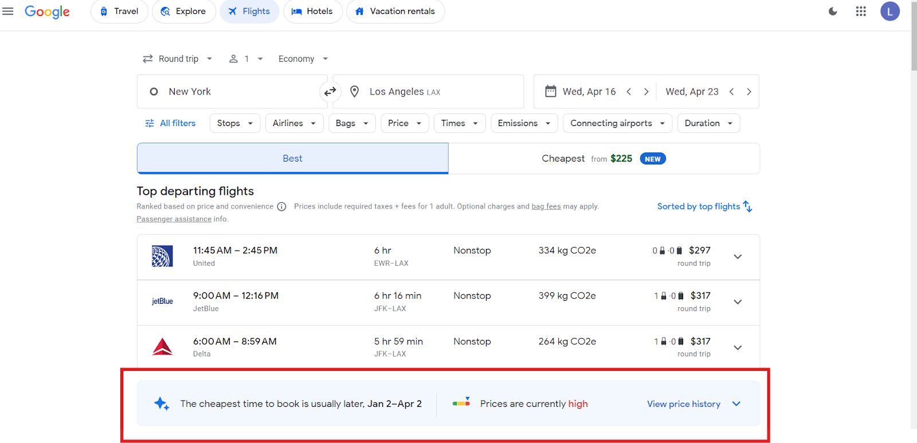Open Connecting airports filter dropdown
Viewport: 917px width, 443px height.
pyautogui.click(x=618, y=123)
